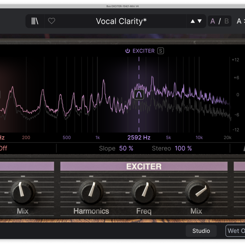Click the 10k frequency axis label
The width and height of the screenshot is (245, 245).
(199, 138)
